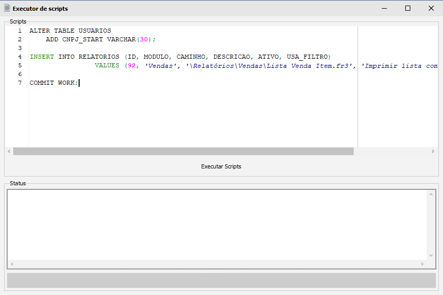Image resolution: width=443 pixels, height=295 pixels.
Task: Click the green INSERT keyword
Action: 42,57
